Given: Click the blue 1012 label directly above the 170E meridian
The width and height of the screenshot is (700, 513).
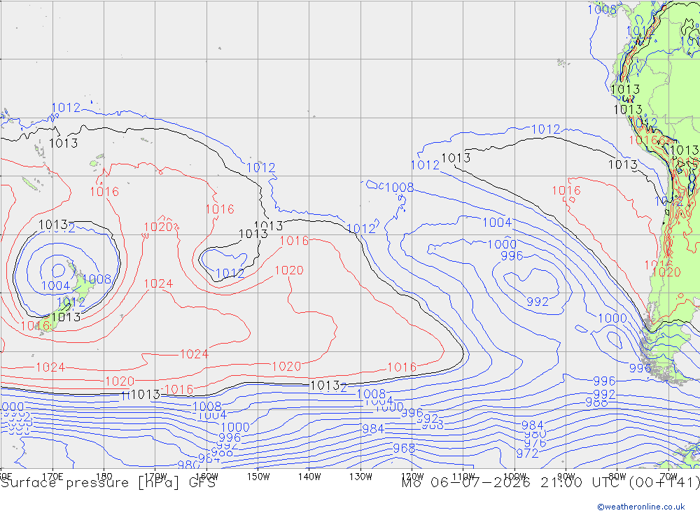Looking at the screenshot, I should point(66,108).
